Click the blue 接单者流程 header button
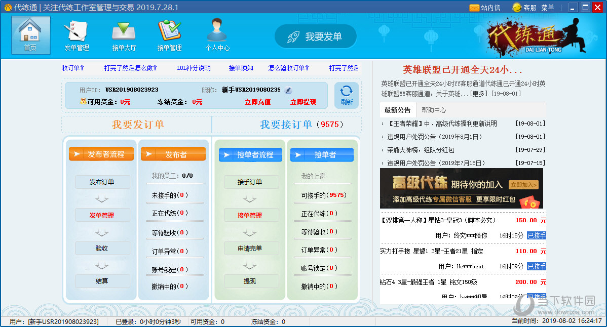This screenshot has height=327, width=607. point(250,154)
